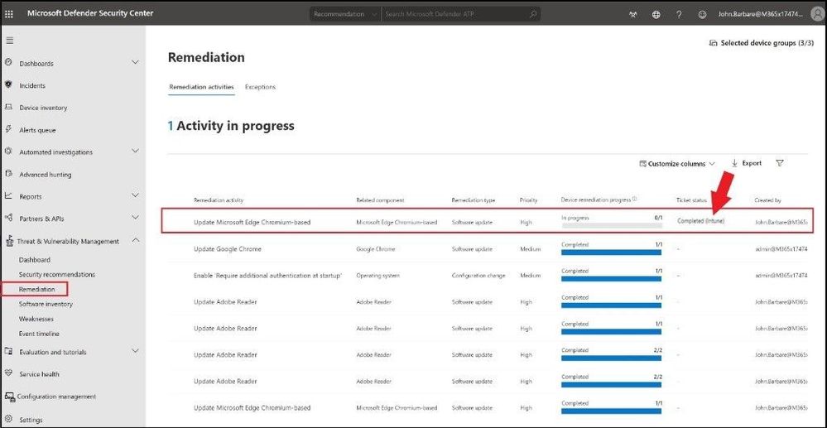Viewport: 827px width, 428px height.
Task: Switch to the Exceptions tab
Action: point(260,87)
